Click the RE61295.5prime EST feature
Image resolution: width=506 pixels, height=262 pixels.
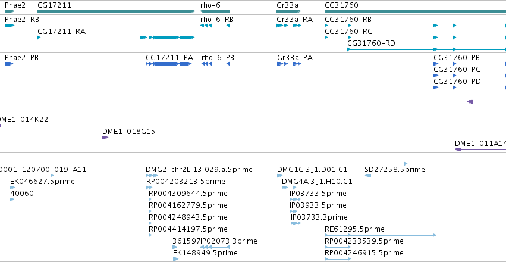point(380,235)
